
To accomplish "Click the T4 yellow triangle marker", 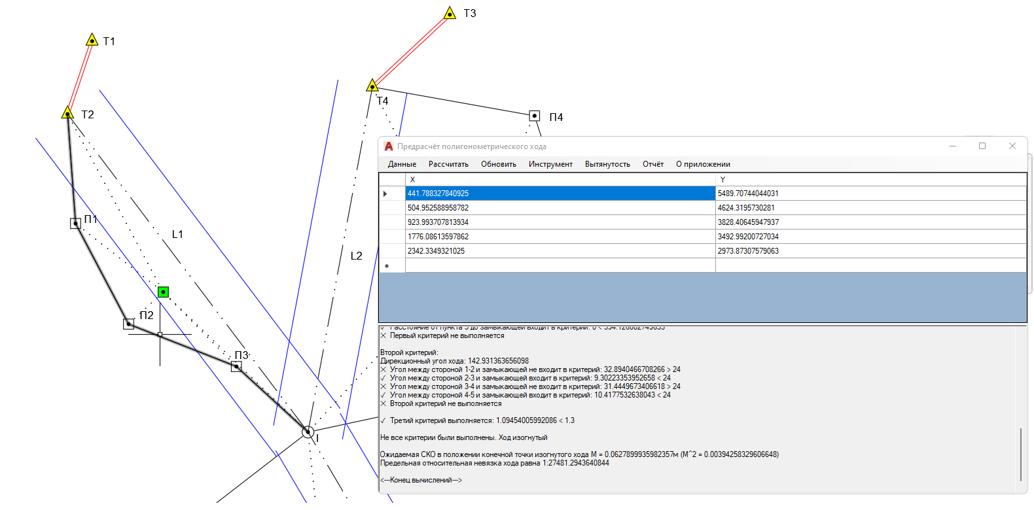I will tap(372, 86).
